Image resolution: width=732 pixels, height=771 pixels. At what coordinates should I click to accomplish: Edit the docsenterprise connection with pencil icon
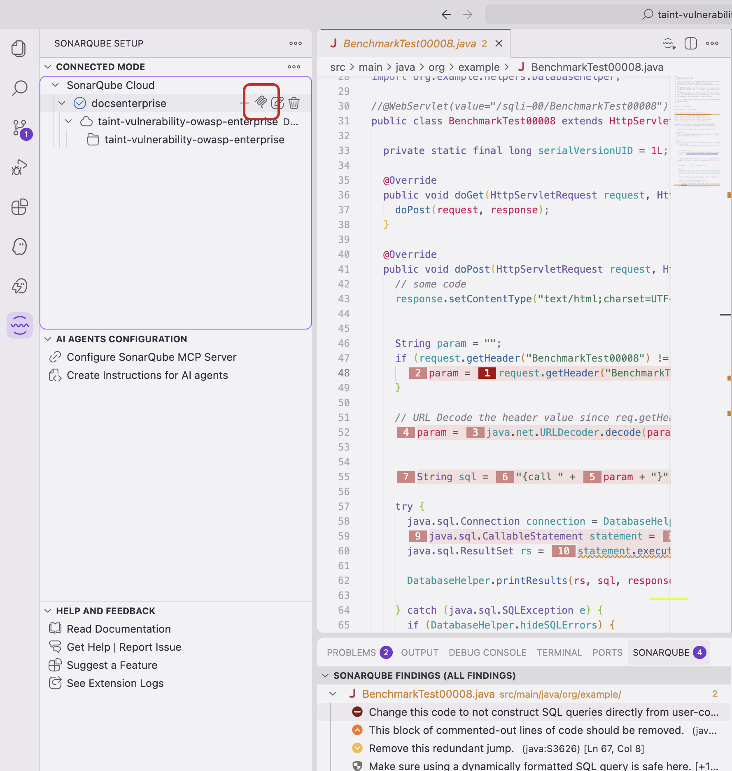click(x=277, y=103)
